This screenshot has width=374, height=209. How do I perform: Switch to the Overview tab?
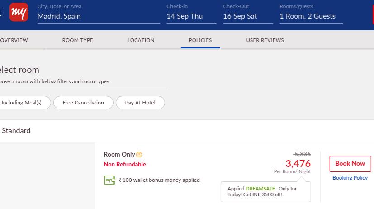(14, 40)
